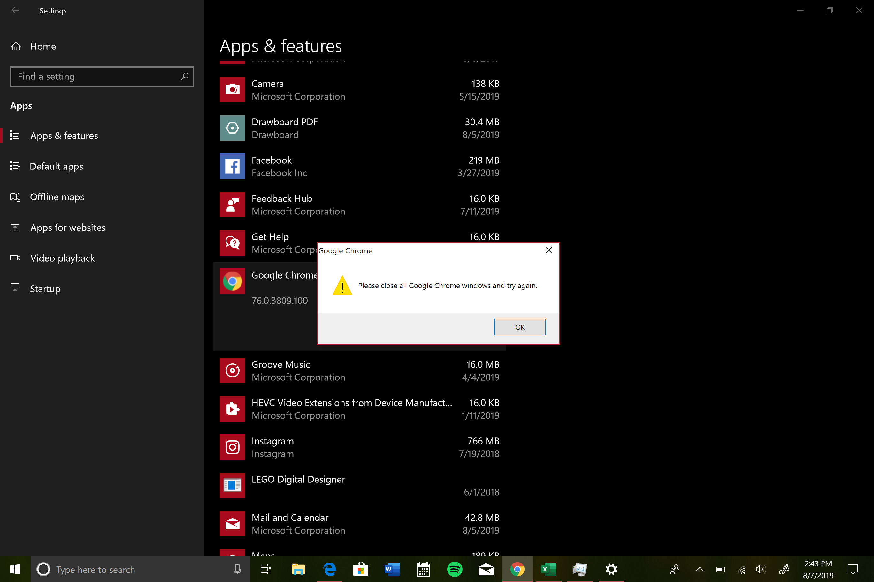Select the Feedback Hub entry name
Screen dimensions: 874x582
282,198
